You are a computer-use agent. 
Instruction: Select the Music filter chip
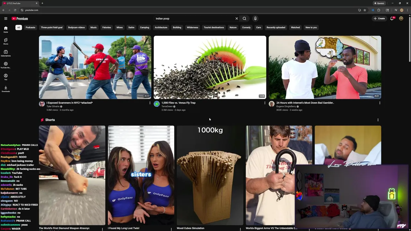93,28
